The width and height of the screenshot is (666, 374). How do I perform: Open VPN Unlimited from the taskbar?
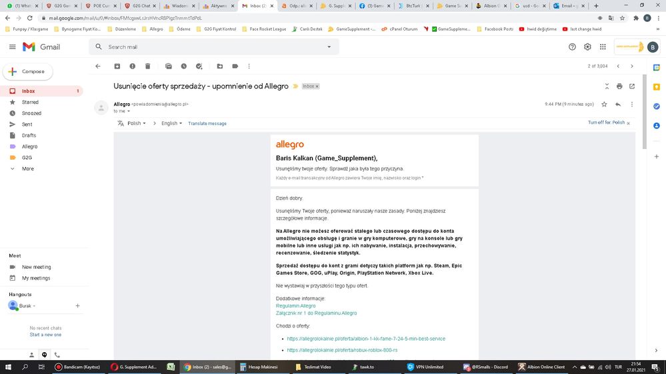coord(425,367)
